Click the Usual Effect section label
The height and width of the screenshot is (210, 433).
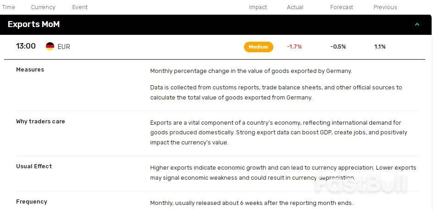34,166
